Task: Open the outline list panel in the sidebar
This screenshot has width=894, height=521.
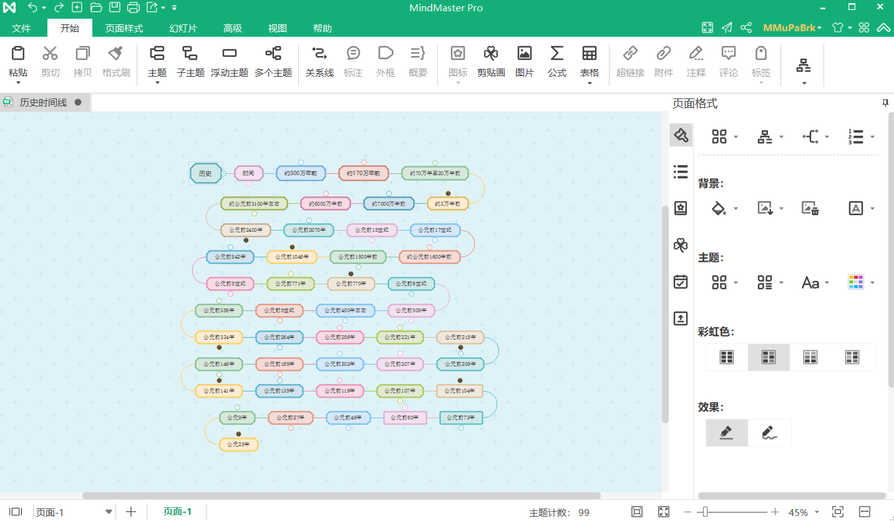Action: (x=681, y=171)
